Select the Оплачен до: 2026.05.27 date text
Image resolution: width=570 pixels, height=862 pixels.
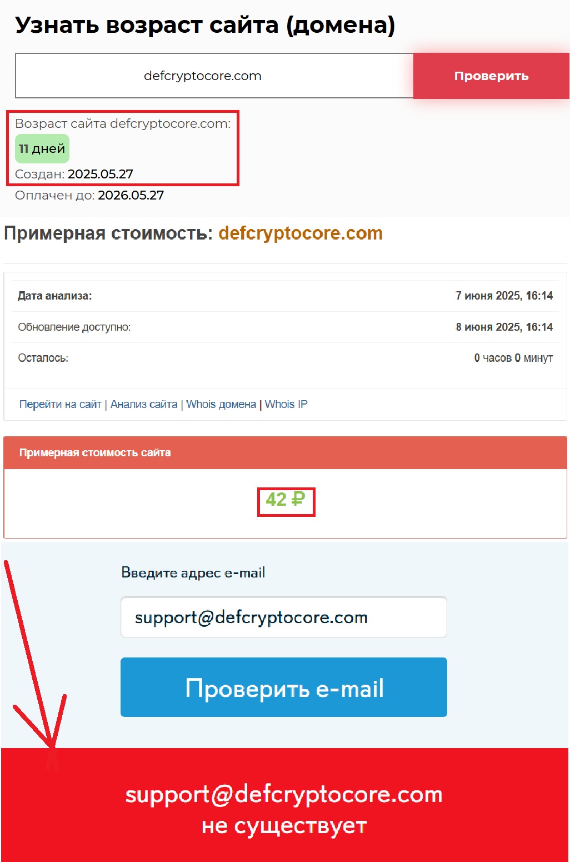[x=89, y=196]
